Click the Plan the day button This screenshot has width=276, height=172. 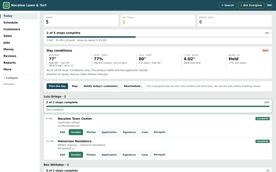click(x=57, y=86)
